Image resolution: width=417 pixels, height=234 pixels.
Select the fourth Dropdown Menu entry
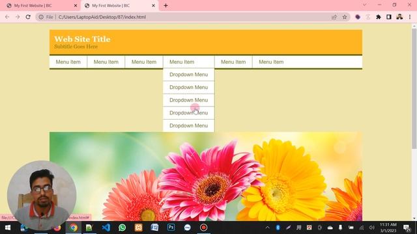[x=188, y=112]
